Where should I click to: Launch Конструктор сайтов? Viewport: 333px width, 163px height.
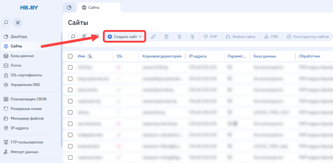click(x=308, y=37)
